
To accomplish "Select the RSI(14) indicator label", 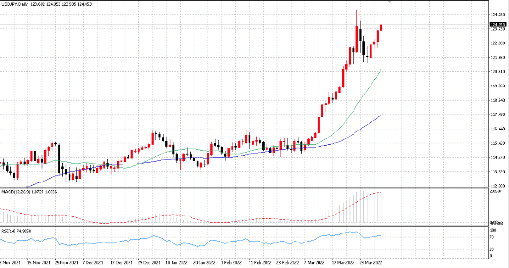I will (x=9, y=231).
